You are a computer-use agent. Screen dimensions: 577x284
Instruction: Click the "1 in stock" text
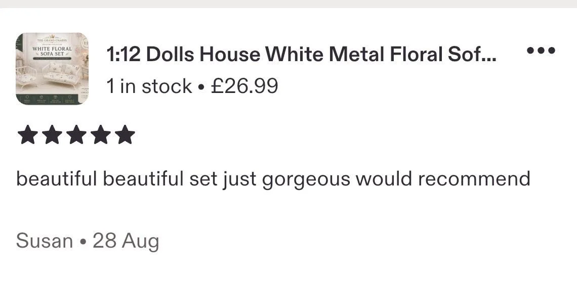149,86
